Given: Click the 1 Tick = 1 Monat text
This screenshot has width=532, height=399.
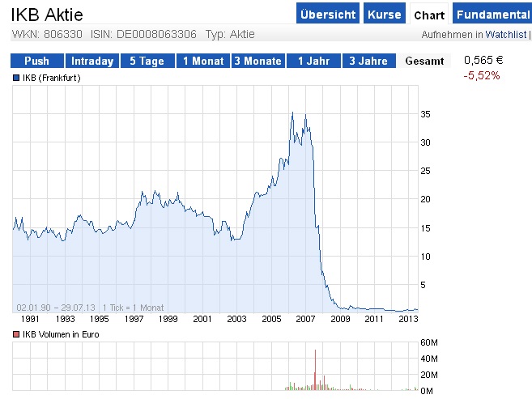Looking at the screenshot, I should pyautogui.click(x=133, y=308).
